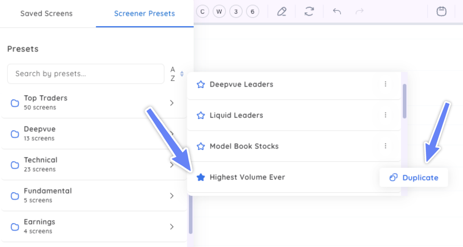The height and width of the screenshot is (247, 463).
Task: Expand the Fundamental folder chevron
Action: pyautogui.click(x=172, y=196)
